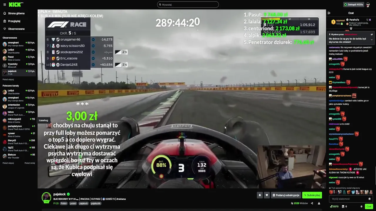The image size is (376, 211).
Task: Click Podaruj subskrypcje gift button
Action: click(x=286, y=195)
